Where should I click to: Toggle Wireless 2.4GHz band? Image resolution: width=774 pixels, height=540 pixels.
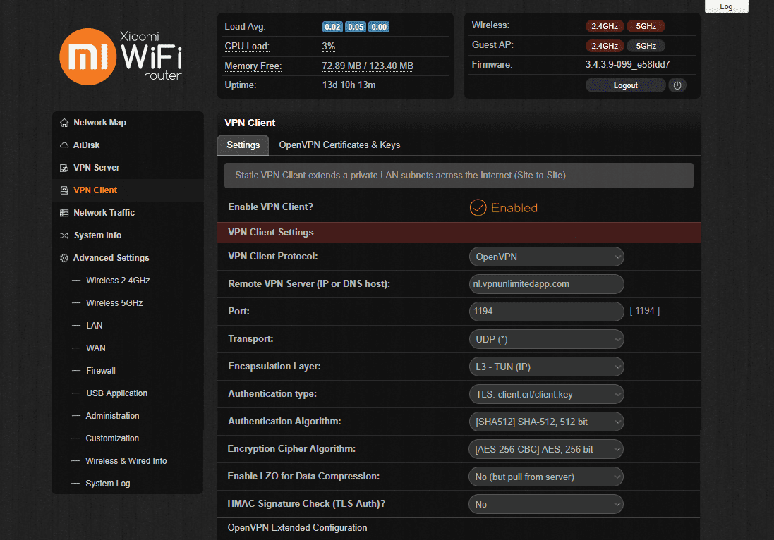point(605,25)
